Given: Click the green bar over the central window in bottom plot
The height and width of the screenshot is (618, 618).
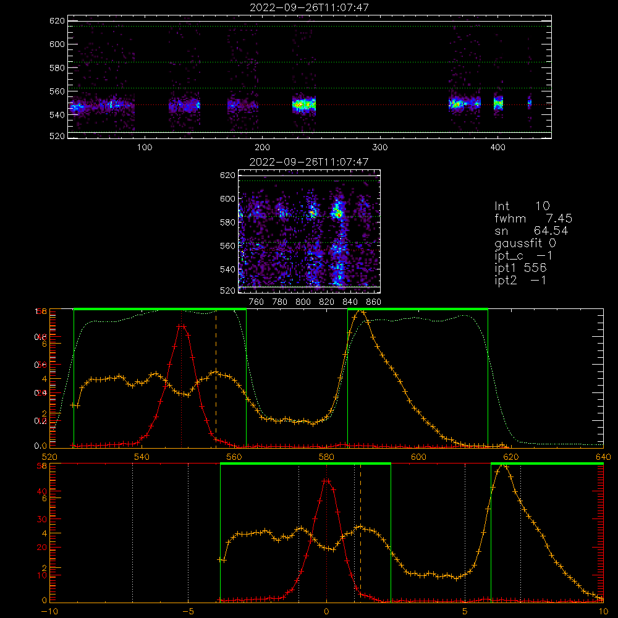Looking at the screenshot, I should [x=305, y=463].
